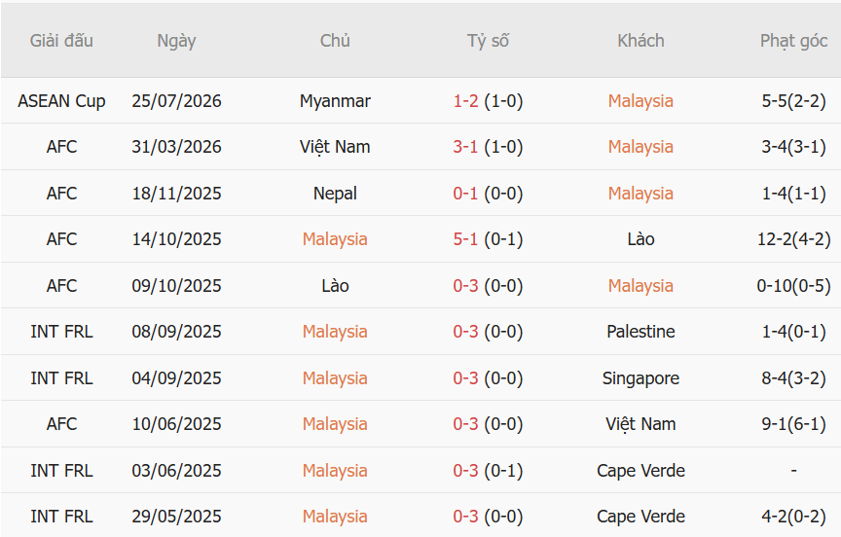Click corner stat 4-2(0-2) in last row
Screen dimensions: 841x537
(x=794, y=517)
